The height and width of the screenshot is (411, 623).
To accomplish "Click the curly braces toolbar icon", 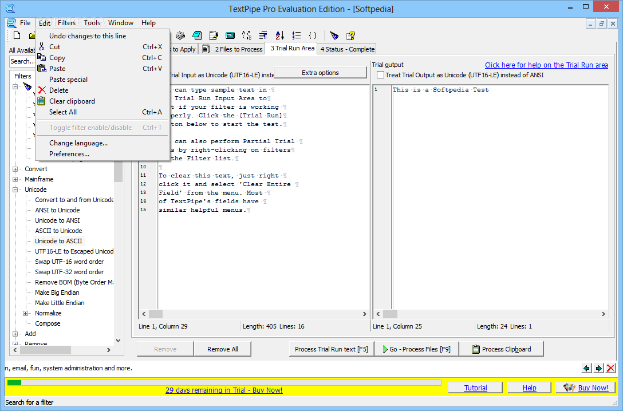I will (x=313, y=35).
